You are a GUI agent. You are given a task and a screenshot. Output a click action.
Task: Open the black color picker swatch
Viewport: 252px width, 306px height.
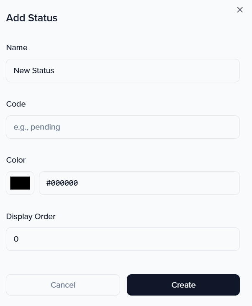coord(20,183)
